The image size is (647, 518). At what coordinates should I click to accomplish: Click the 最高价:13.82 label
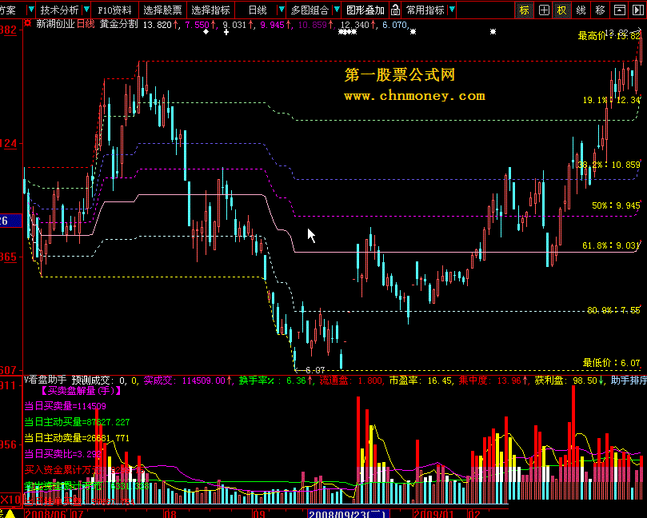609,36
